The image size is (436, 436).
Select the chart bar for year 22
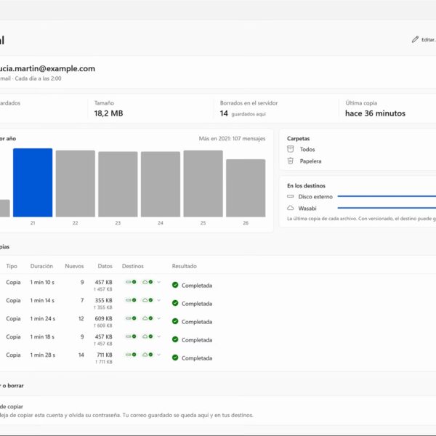tap(76, 184)
